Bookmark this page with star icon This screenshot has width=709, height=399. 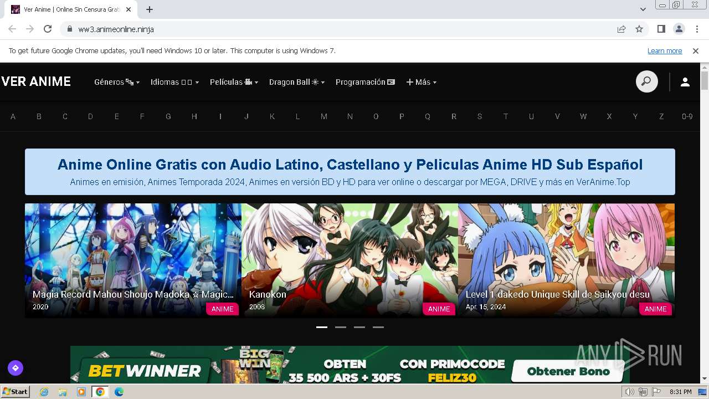click(x=639, y=29)
